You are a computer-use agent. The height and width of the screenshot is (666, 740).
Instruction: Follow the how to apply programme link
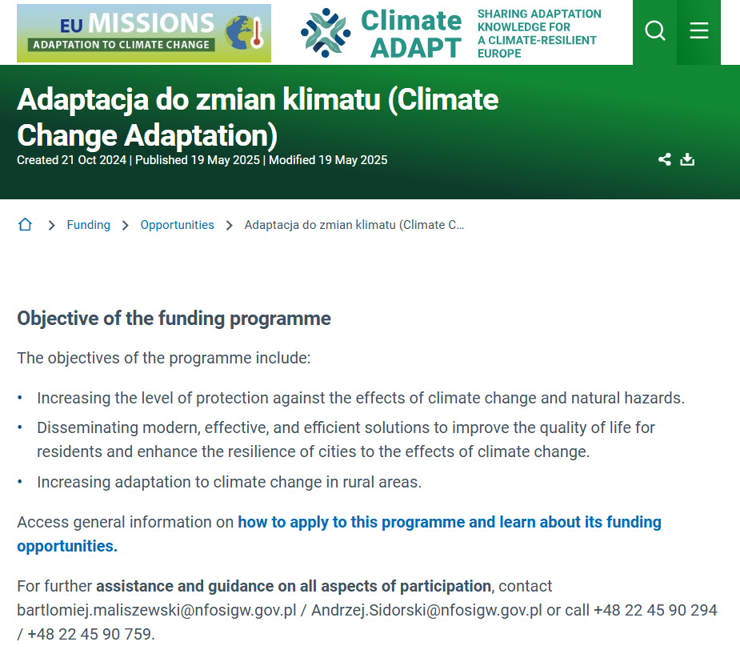coord(449,521)
